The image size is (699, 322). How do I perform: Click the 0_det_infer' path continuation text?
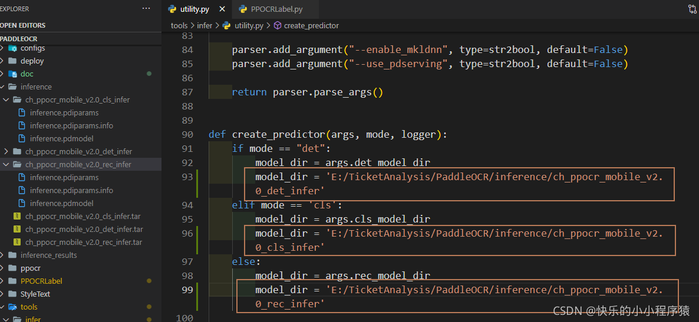pos(290,191)
